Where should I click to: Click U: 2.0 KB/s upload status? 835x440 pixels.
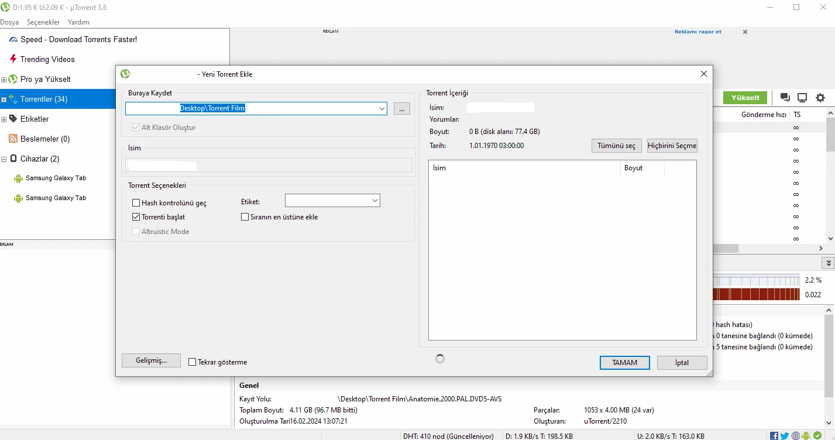671,436
